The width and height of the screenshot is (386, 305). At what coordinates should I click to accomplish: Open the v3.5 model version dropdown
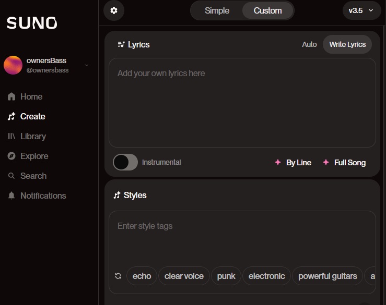click(x=361, y=10)
